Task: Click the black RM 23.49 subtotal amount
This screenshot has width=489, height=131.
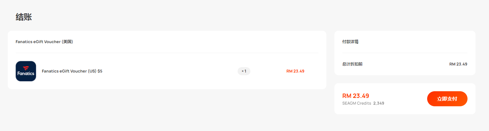Action: click(x=458, y=64)
